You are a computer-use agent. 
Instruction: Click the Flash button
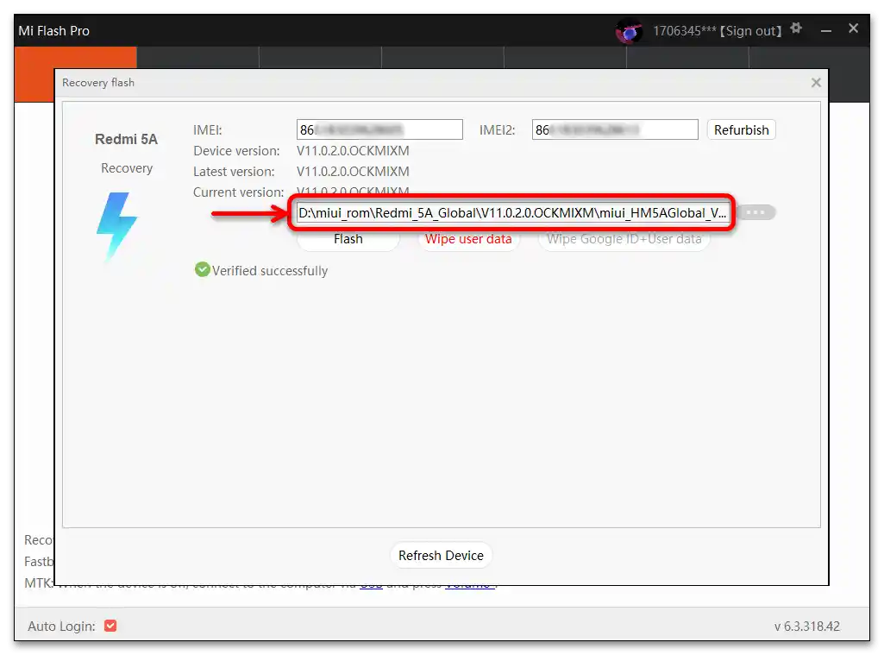tap(348, 239)
